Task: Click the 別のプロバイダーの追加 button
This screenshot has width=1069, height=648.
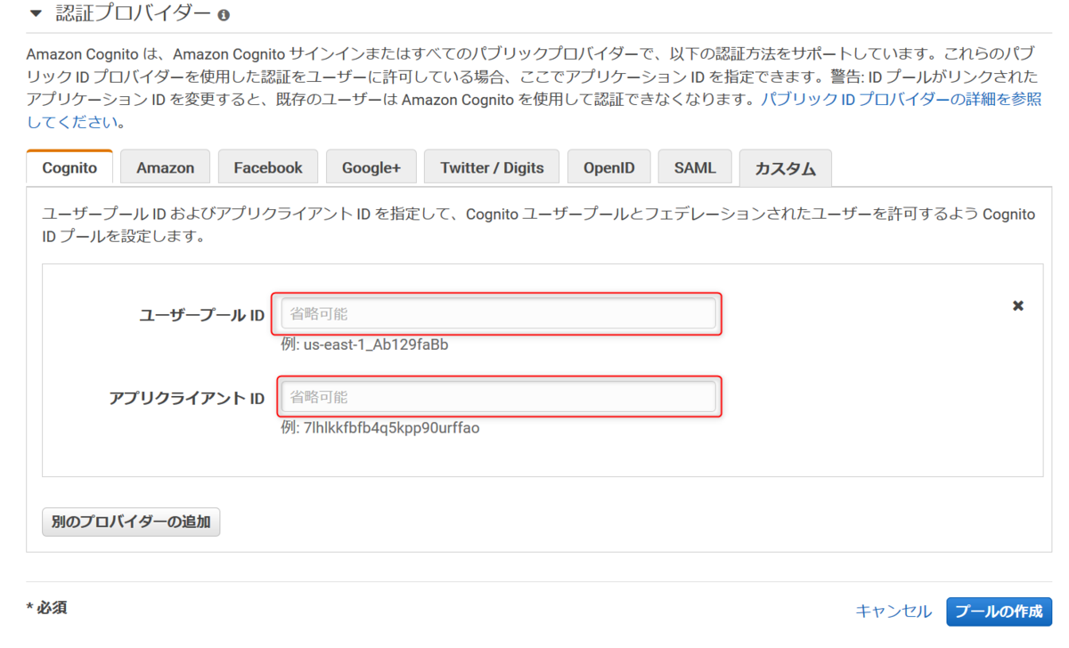Action: (131, 522)
